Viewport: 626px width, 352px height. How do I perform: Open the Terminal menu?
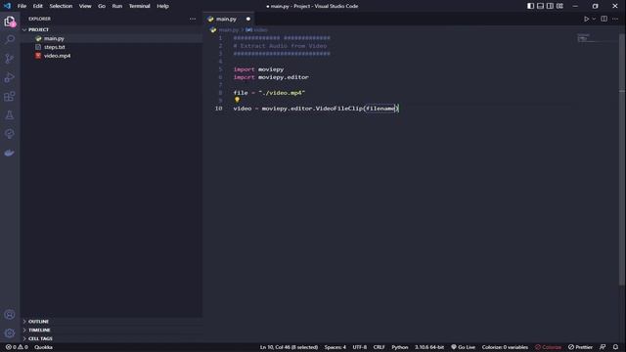pyautogui.click(x=139, y=6)
